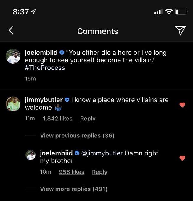Screen dimensions: 193x201
Task: Tap the battery icon in status bar
Action: pyautogui.click(x=181, y=12)
